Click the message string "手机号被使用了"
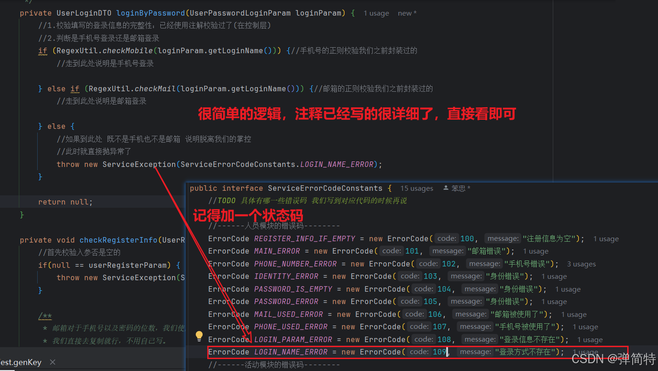 coord(525,327)
